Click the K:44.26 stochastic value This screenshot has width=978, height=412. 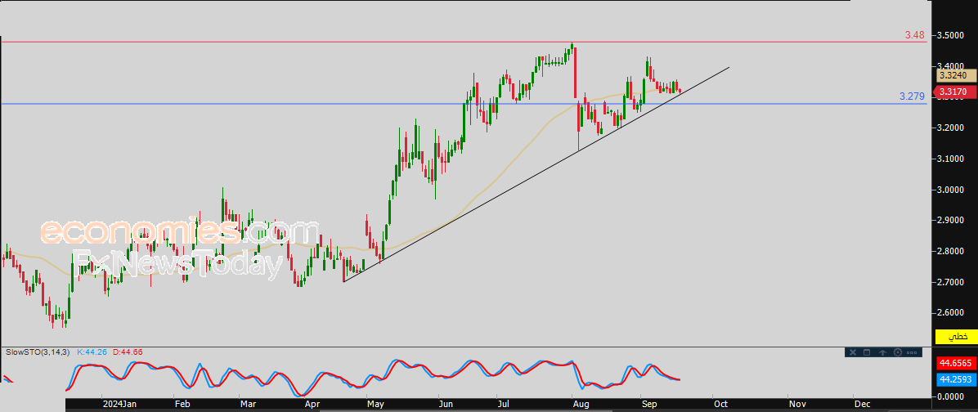[92, 352]
